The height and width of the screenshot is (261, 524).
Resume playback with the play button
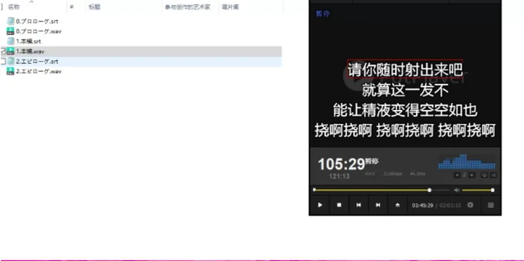[x=320, y=205]
